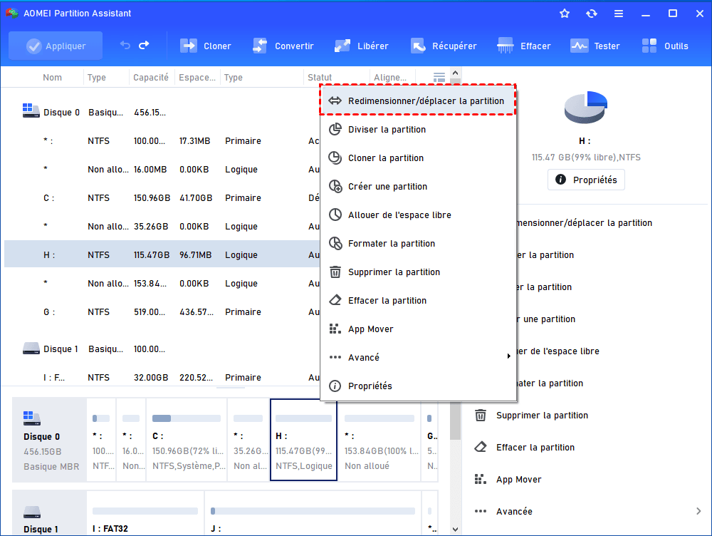Sort by the Nom column header

(52, 77)
